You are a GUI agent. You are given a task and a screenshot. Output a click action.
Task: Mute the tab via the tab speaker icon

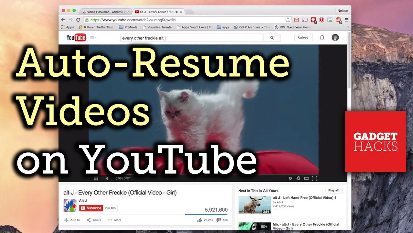(176, 12)
